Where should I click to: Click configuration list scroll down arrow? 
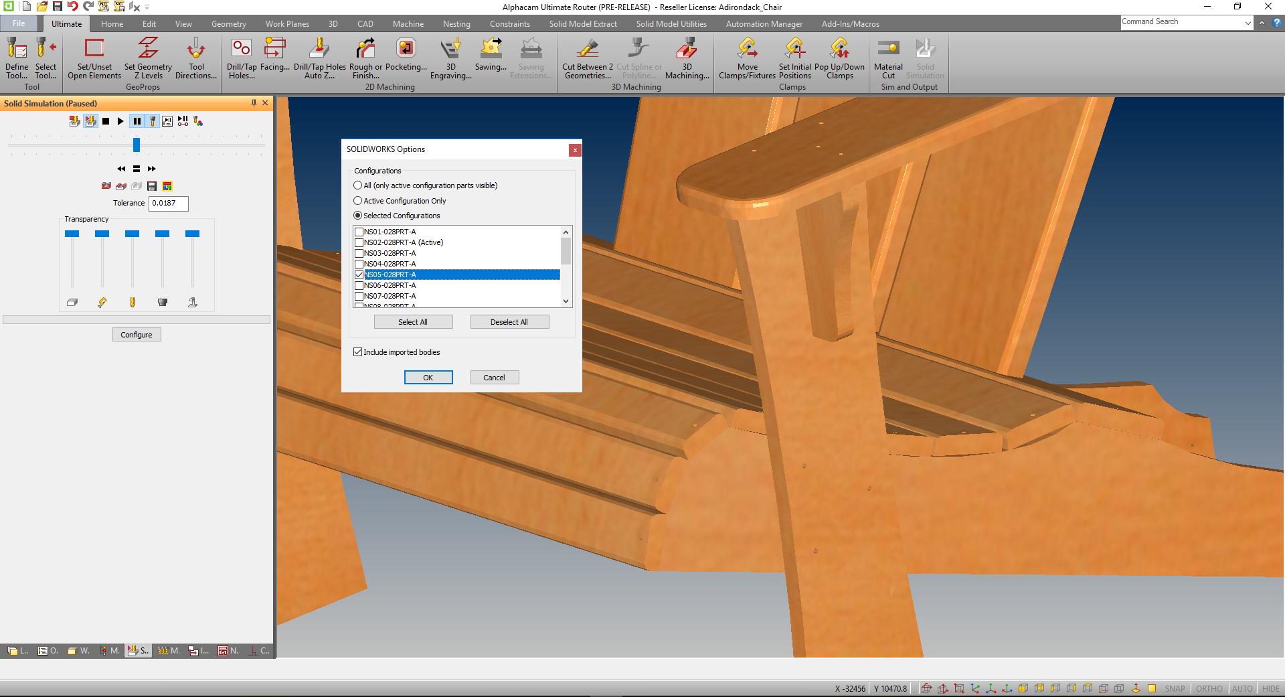pyautogui.click(x=566, y=301)
